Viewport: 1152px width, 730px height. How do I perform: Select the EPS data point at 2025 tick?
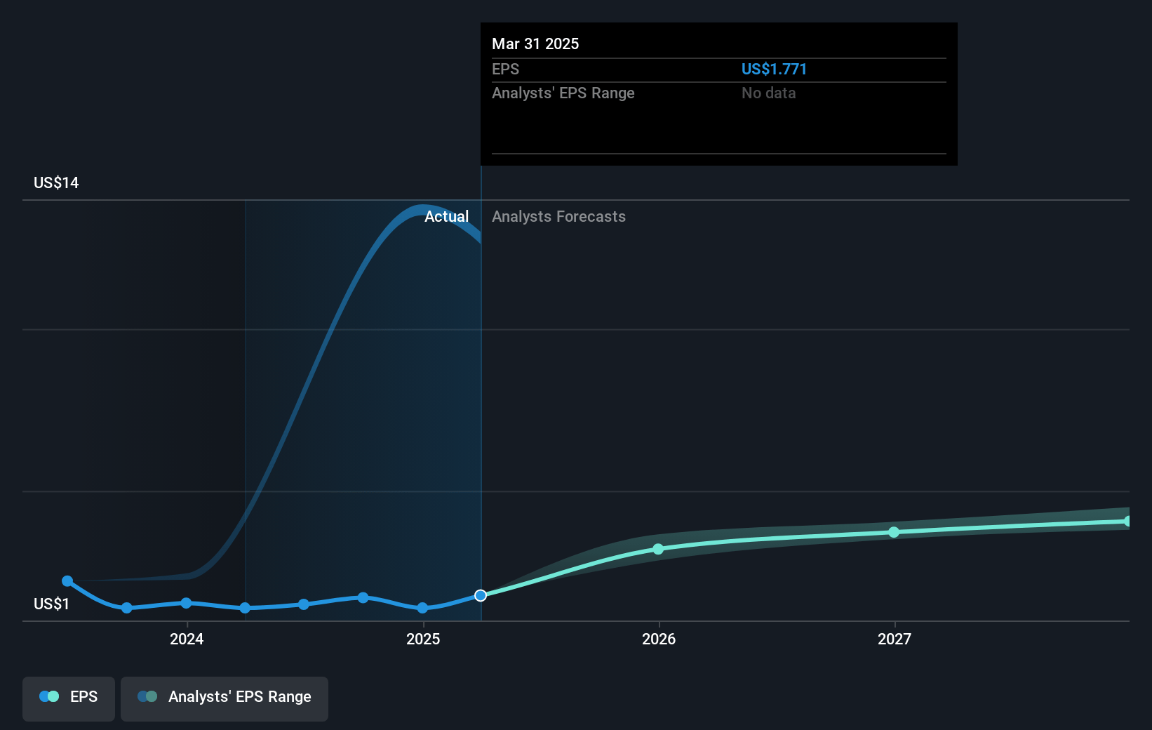coord(422,608)
